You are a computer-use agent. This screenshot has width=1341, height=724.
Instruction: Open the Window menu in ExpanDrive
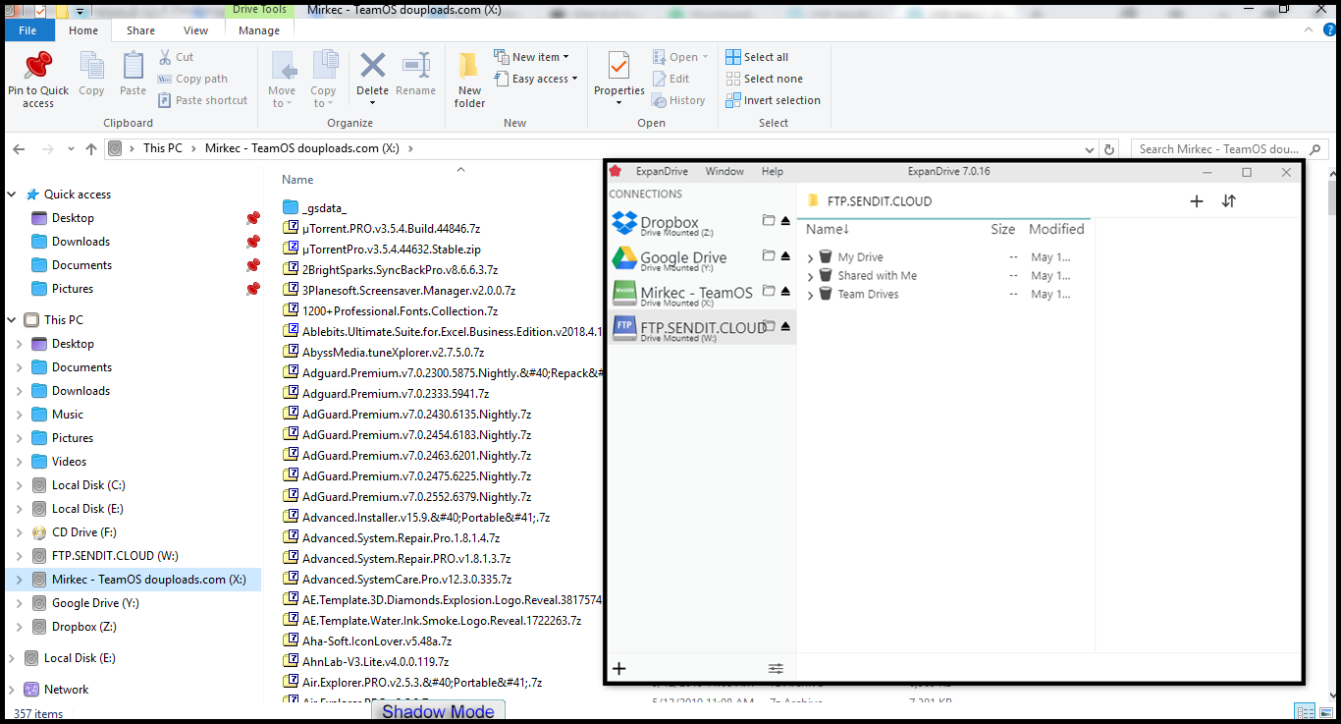pyautogui.click(x=724, y=171)
